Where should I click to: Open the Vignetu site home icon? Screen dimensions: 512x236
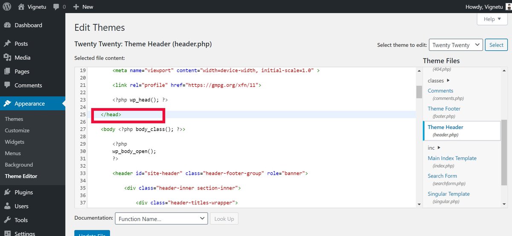(21, 7)
